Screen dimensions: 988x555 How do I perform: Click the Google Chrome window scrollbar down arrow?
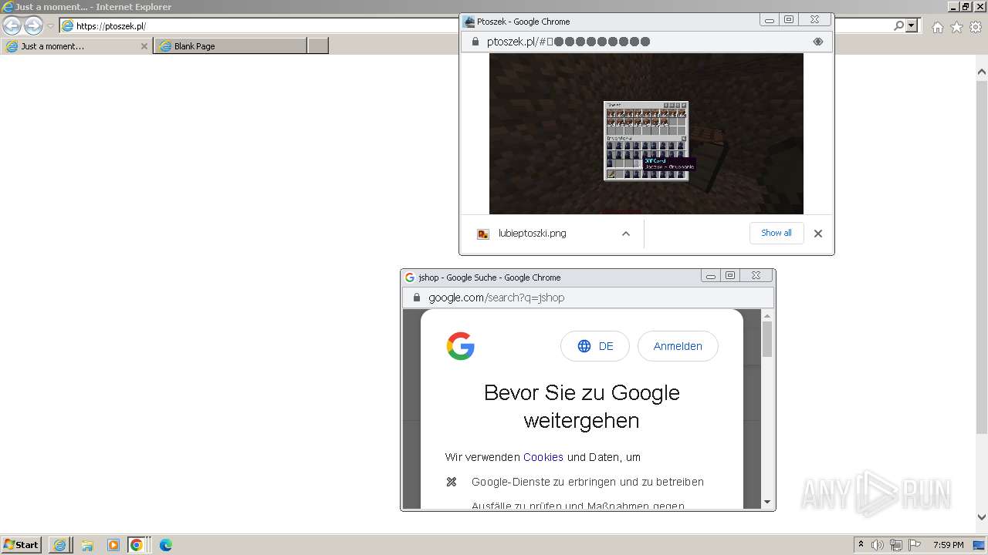(767, 502)
